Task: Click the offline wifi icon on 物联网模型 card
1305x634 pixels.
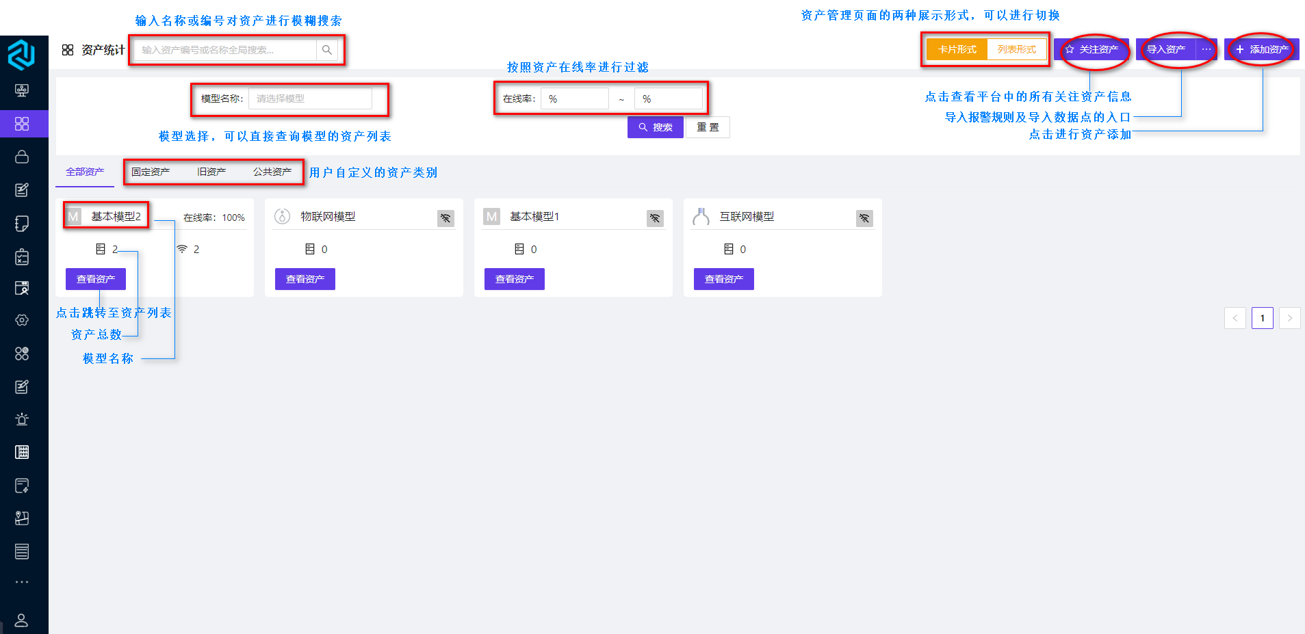Action: pyautogui.click(x=445, y=218)
